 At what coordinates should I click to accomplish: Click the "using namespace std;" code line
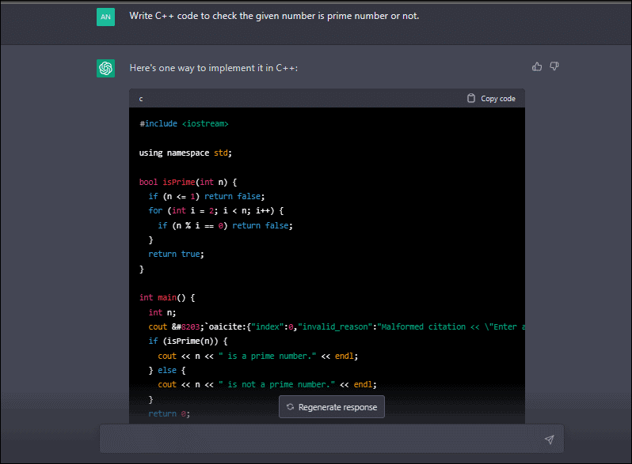185,153
